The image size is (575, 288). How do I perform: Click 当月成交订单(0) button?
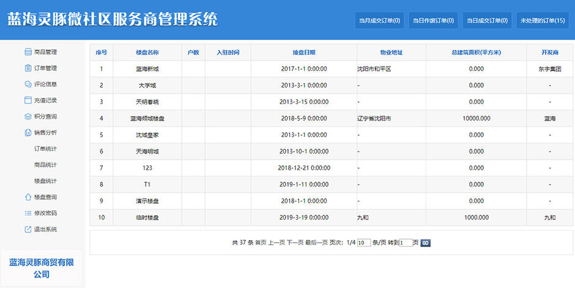tap(379, 21)
